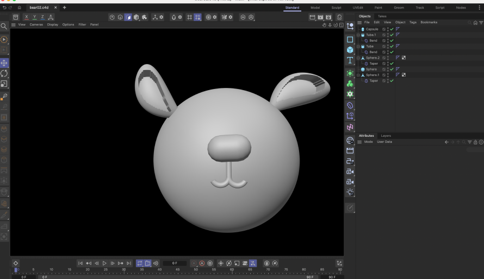Switch to the Sculpt layout tab
The image size is (484, 279).
click(336, 8)
